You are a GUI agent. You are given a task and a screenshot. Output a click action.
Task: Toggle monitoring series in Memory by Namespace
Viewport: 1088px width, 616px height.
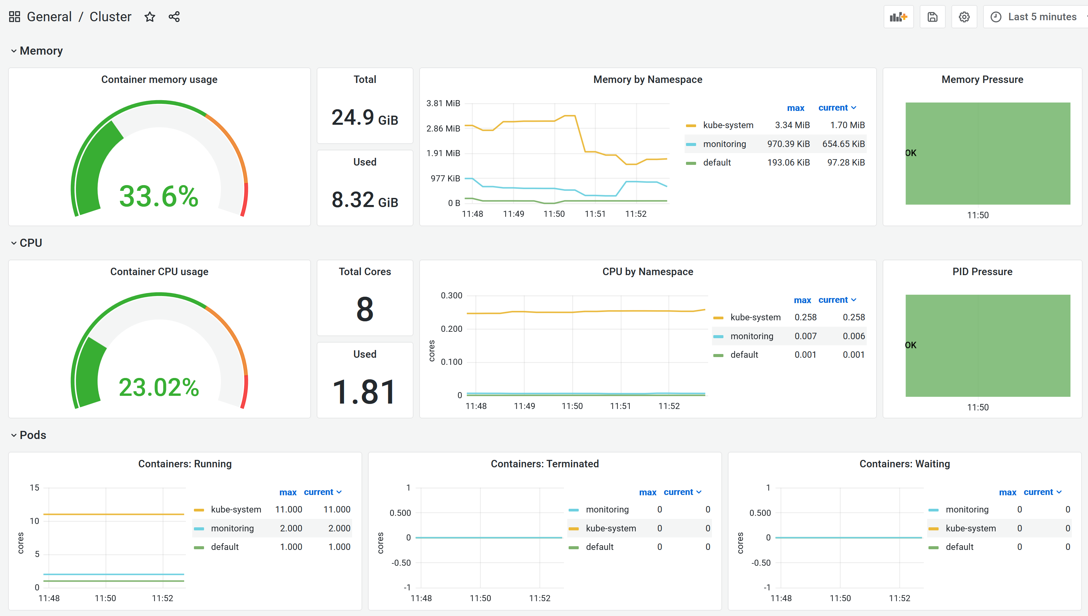coord(724,144)
